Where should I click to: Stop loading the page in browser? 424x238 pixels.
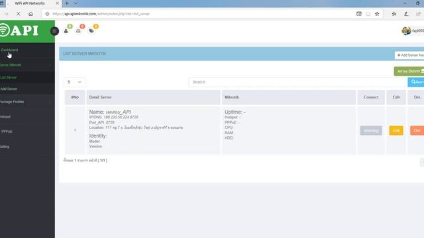pyautogui.click(x=19, y=14)
